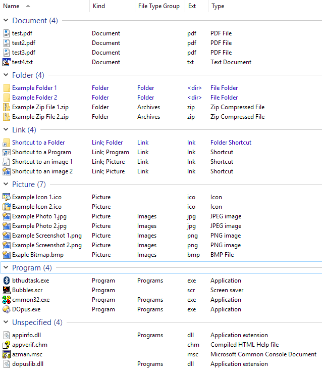322x371 pixels.
Task: Click the Example Zip File 1.zip icon
Action: pos(7,107)
